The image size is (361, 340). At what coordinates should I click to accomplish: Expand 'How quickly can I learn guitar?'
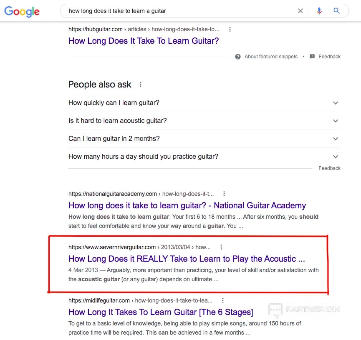click(336, 103)
